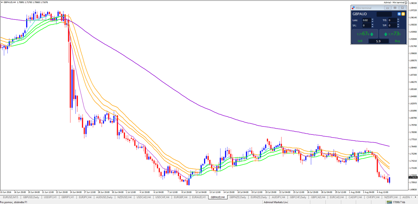Switch to EURUSD,M15 chart tab
Screen dimensions: 418x204
(10, 197)
